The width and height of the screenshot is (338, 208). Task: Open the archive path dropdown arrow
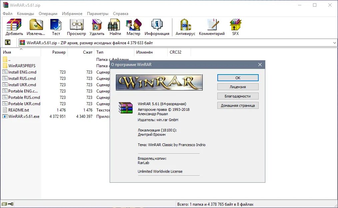point(335,42)
